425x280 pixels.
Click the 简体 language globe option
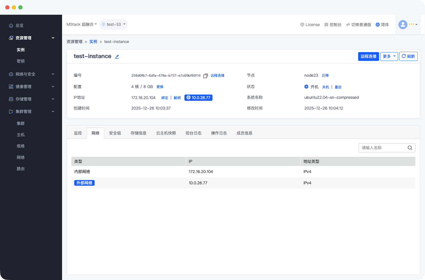tap(382, 25)
